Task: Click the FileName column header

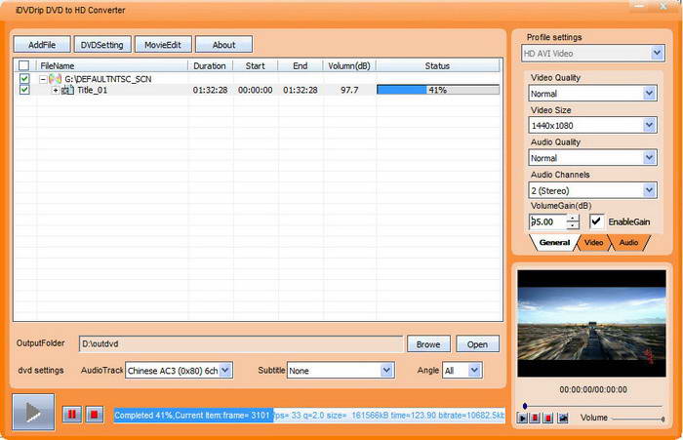Action: (x=112, y=65)
